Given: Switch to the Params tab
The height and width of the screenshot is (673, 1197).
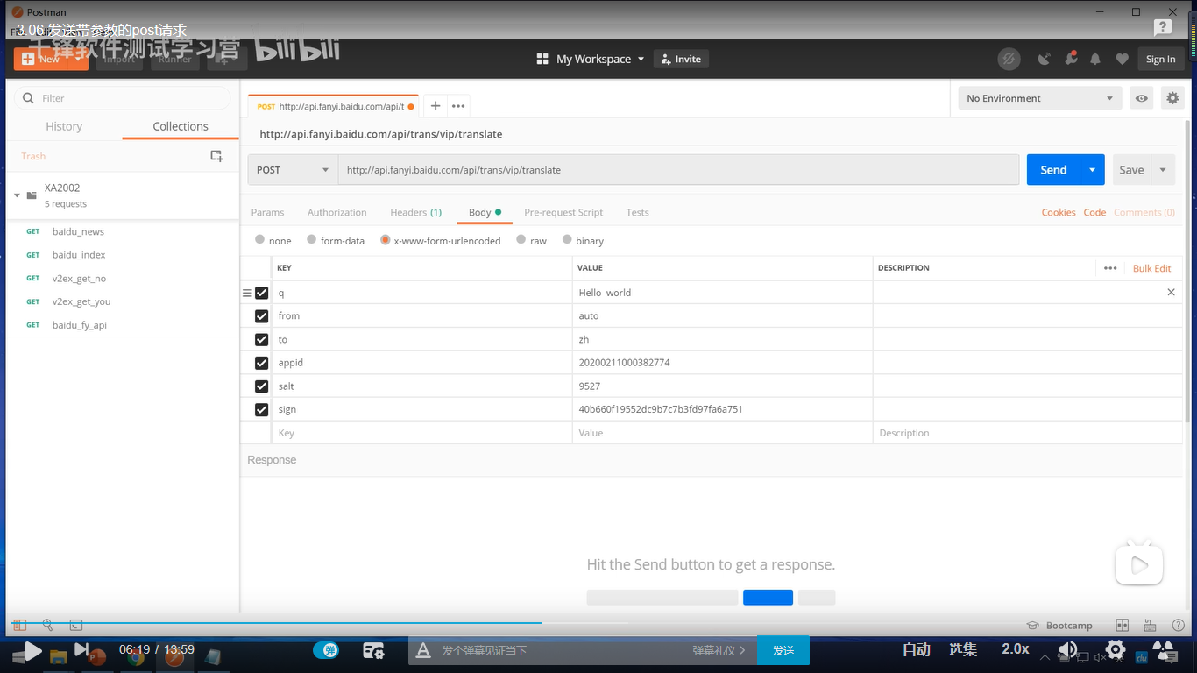Looking at the screenshot, I should coord(267,212).
